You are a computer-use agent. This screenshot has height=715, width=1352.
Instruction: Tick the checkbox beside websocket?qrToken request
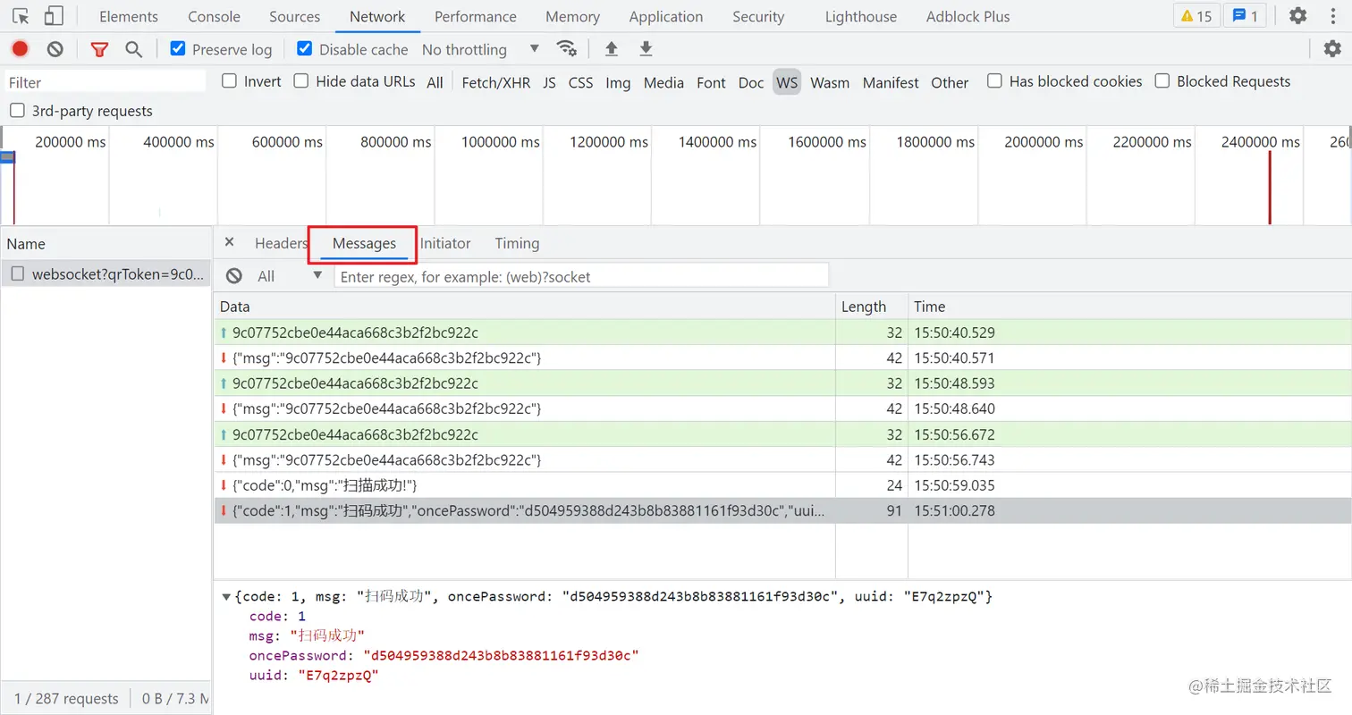point(18,274)
